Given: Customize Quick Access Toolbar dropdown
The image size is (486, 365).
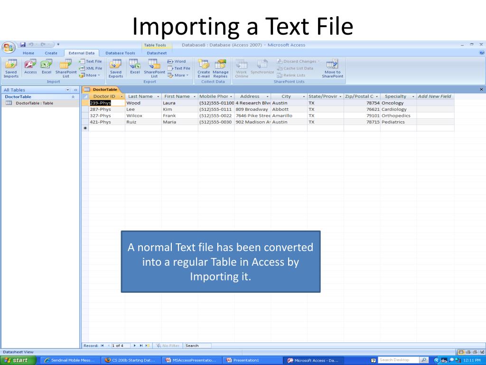Looking at the screenshot, I should (58, 44).
